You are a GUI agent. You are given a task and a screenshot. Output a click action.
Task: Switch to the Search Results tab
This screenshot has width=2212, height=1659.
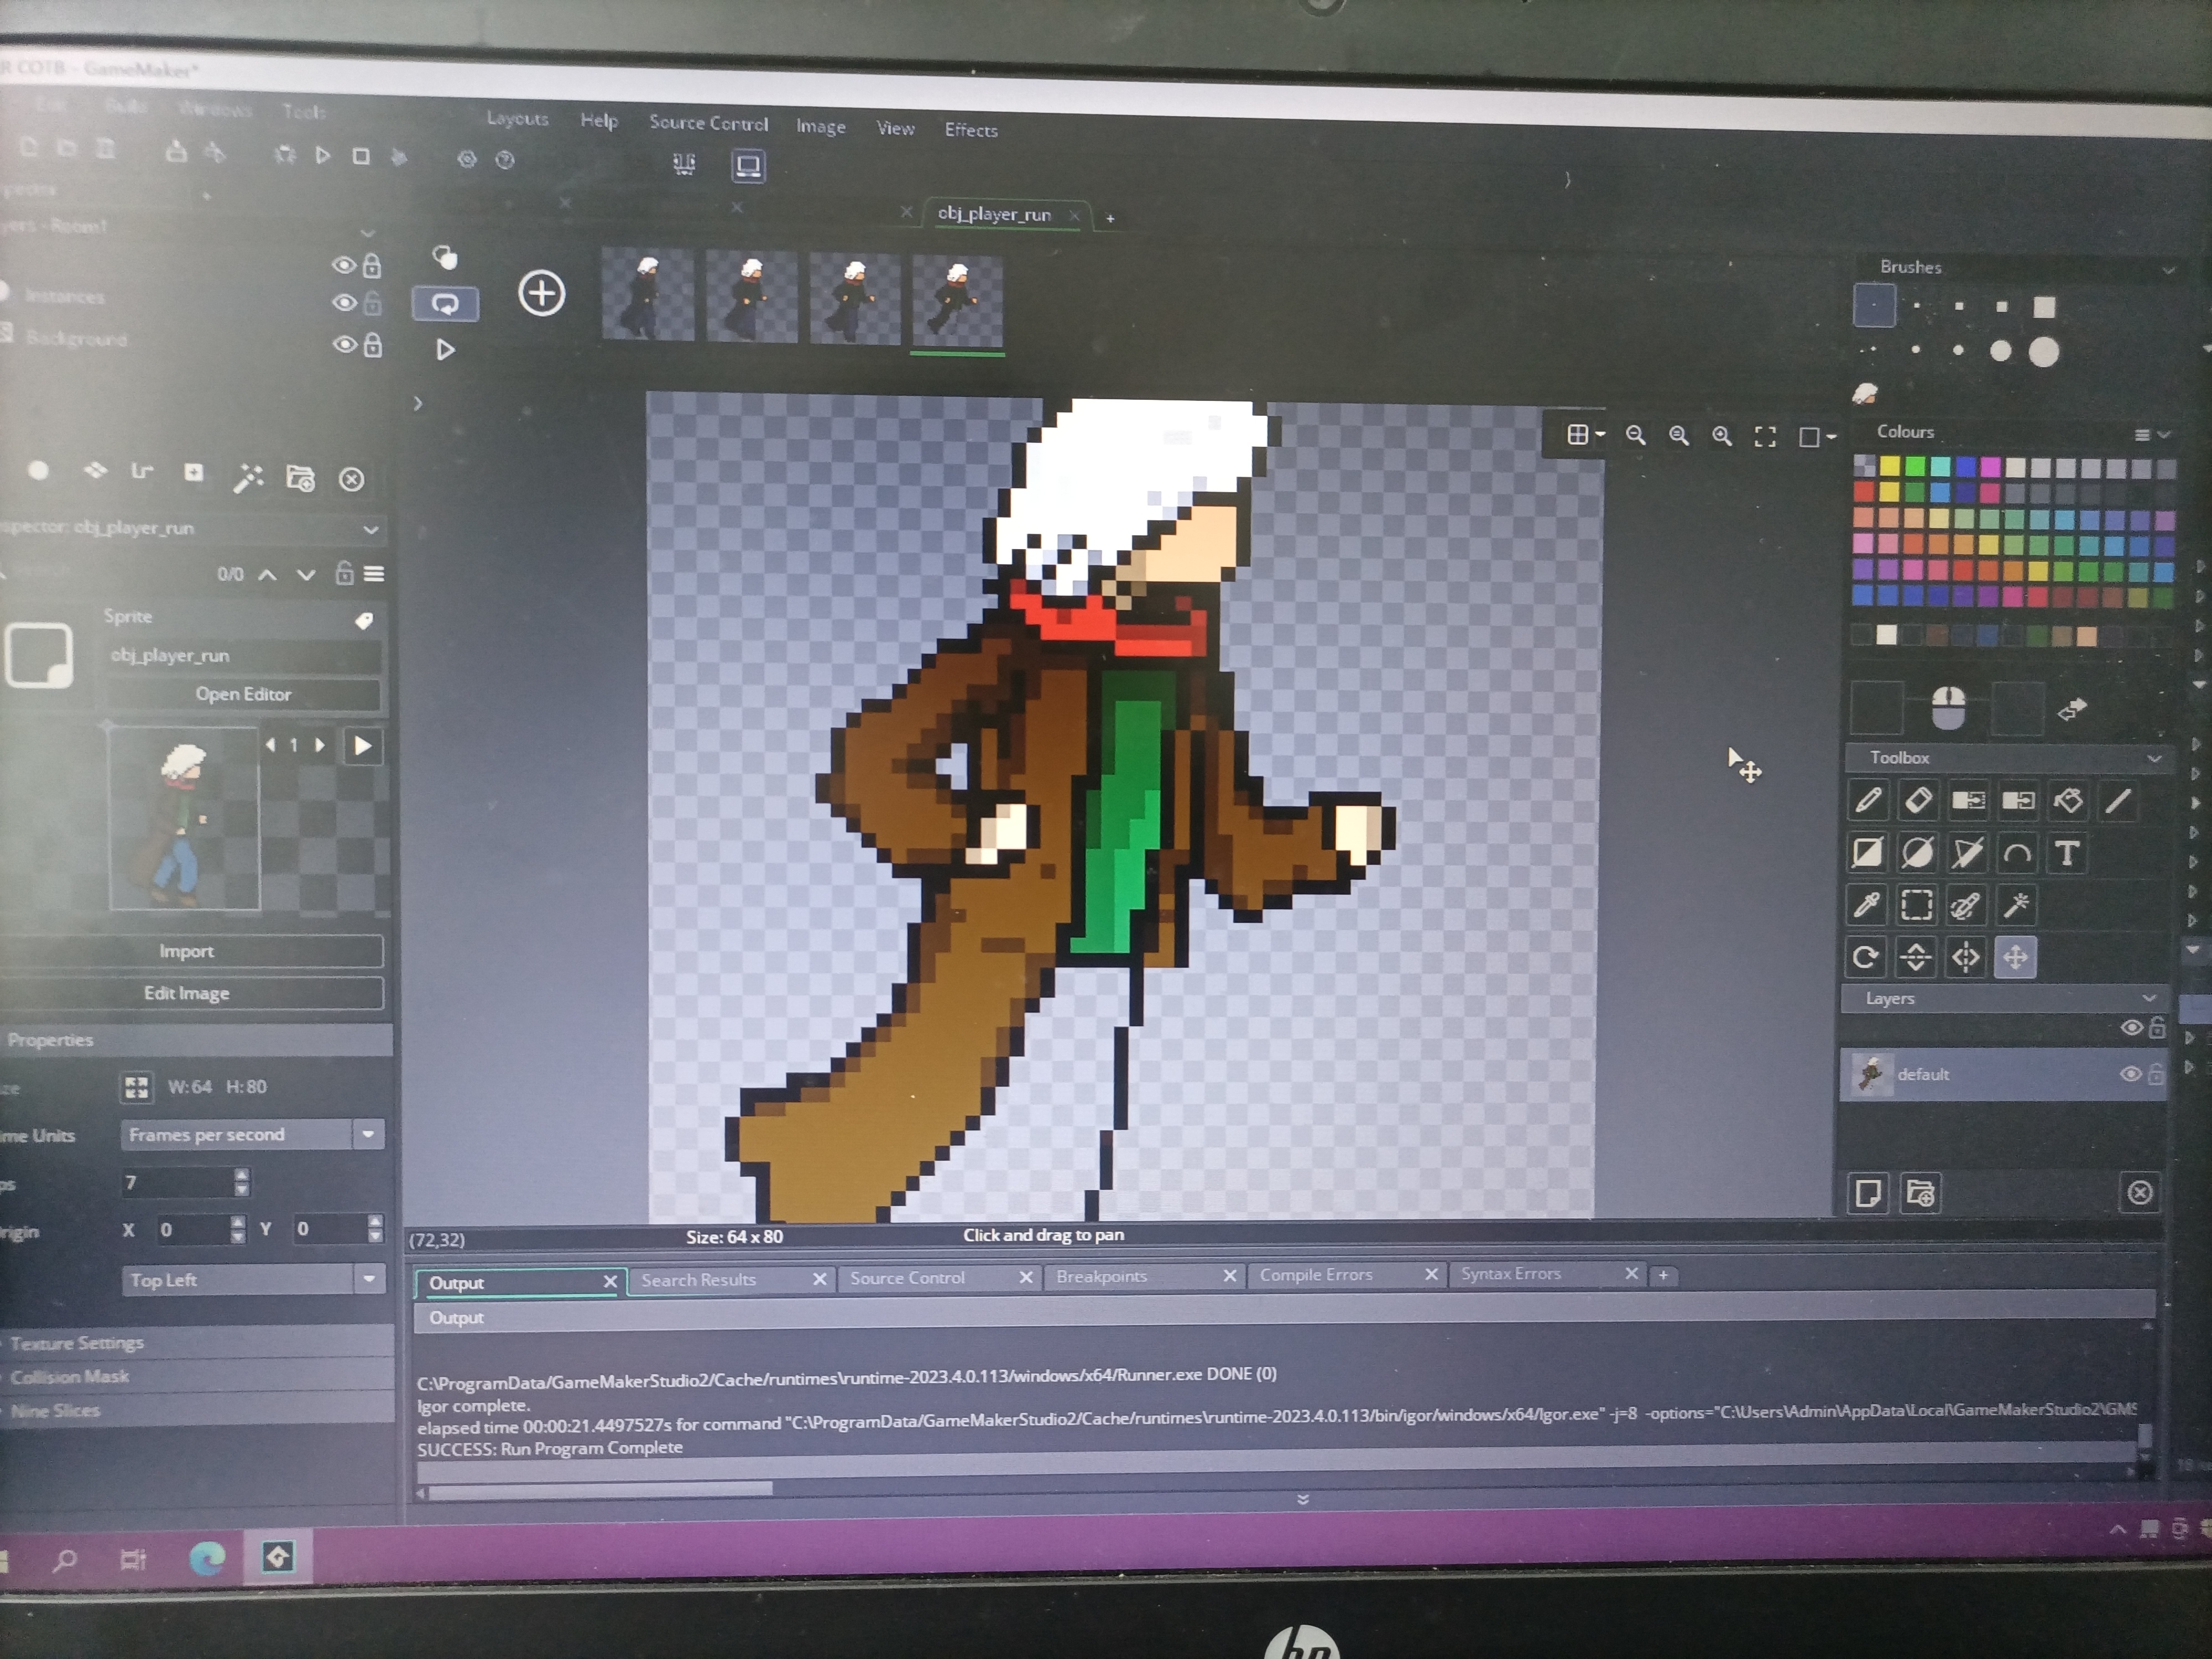pos(698,1280)
